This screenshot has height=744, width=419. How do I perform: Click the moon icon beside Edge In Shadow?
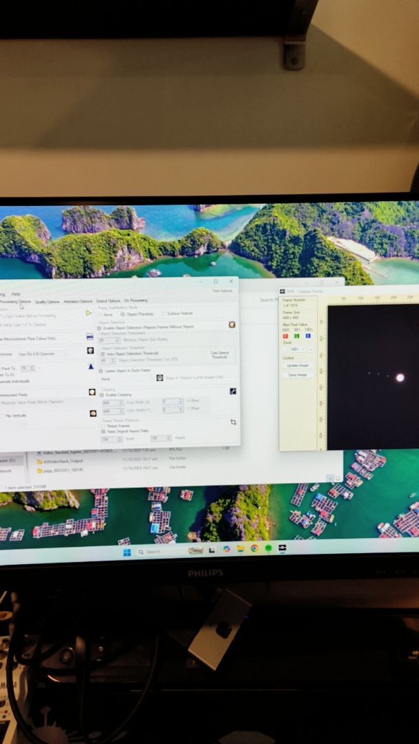point(160,378)
